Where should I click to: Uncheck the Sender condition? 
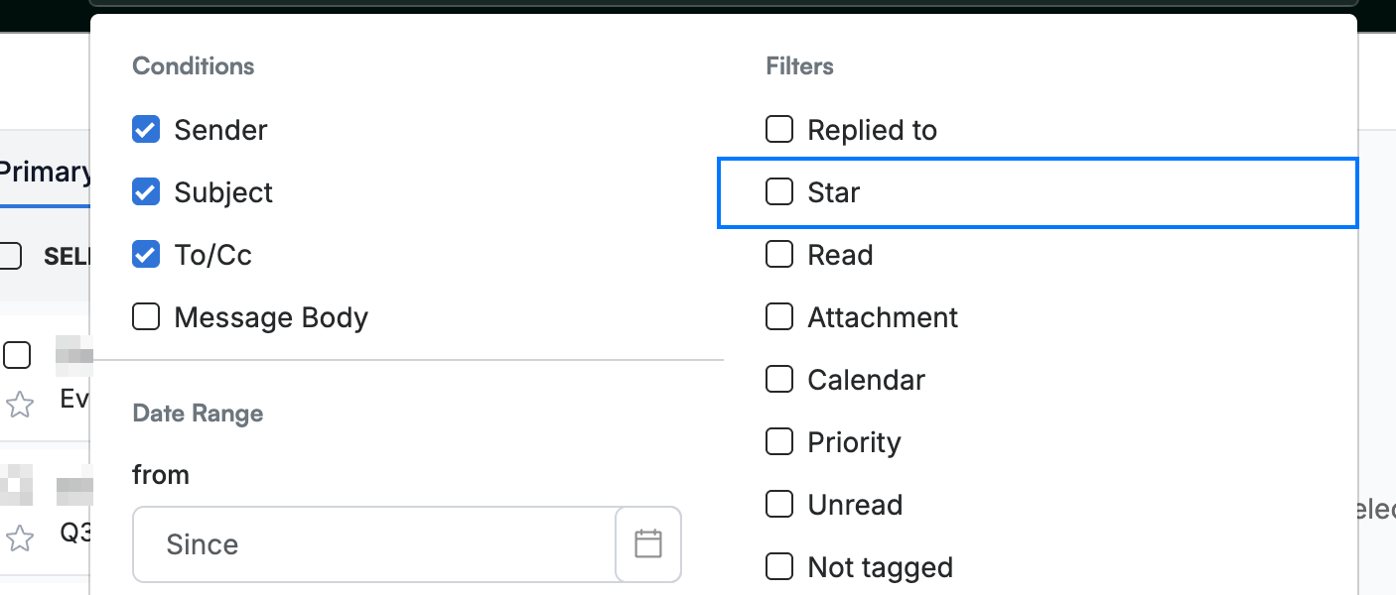[146, 130]
